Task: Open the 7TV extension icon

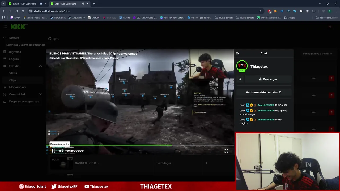Action: point(295,11)
